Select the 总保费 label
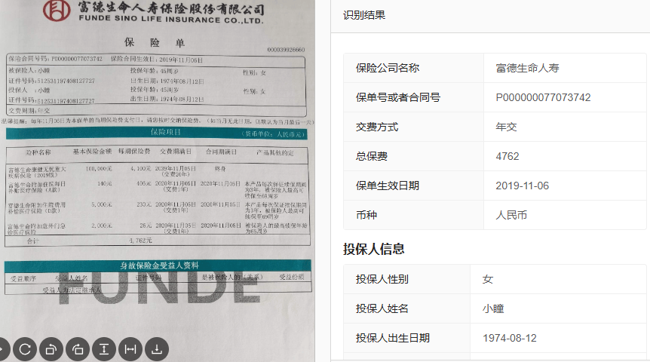 [372, 156]
